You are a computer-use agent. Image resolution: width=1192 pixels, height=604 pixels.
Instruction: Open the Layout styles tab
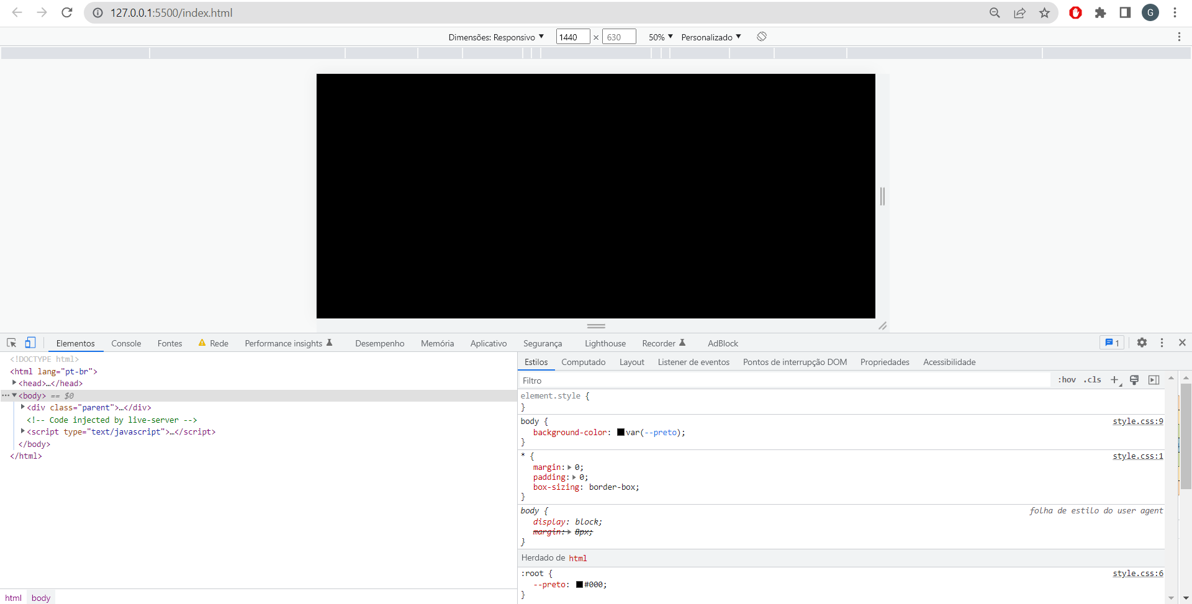631,362
